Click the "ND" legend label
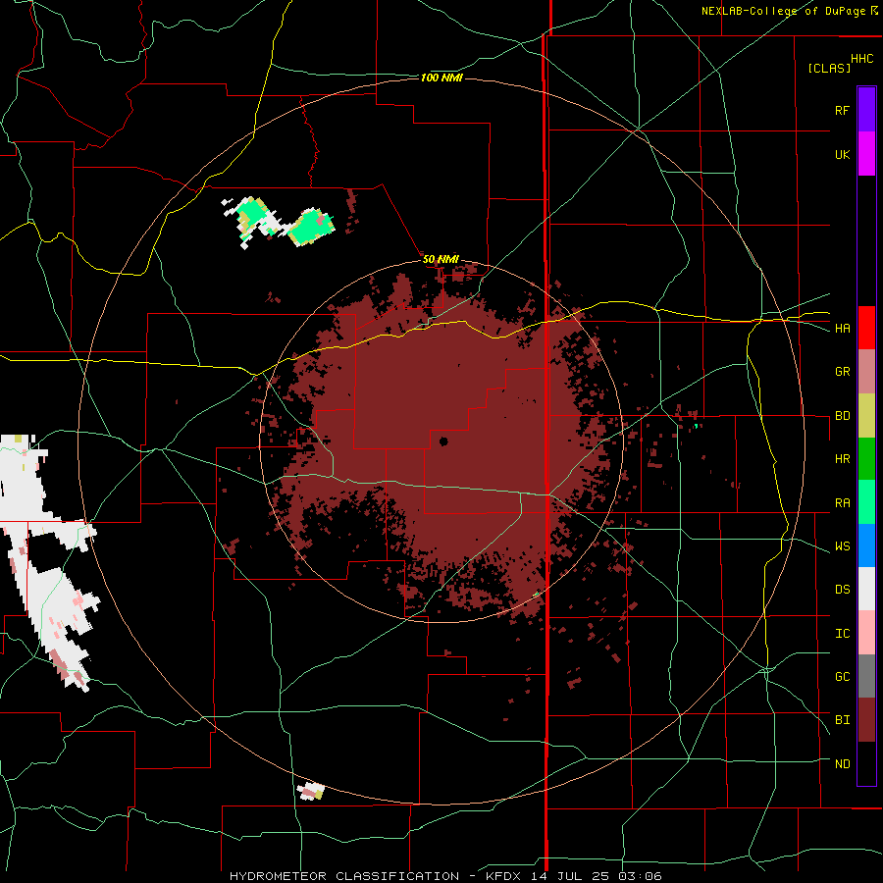Screen dimensions: 883x883 842,763
